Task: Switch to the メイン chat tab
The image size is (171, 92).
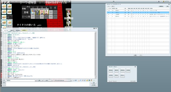Action: [6, 30]
